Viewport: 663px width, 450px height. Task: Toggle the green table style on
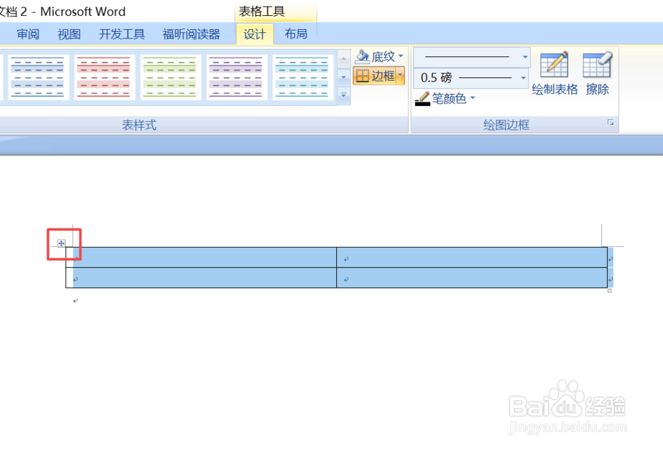coord(170,77)
